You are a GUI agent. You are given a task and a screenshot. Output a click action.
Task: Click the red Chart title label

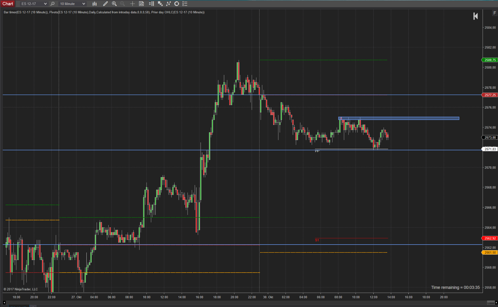click(x=8, y=4)
